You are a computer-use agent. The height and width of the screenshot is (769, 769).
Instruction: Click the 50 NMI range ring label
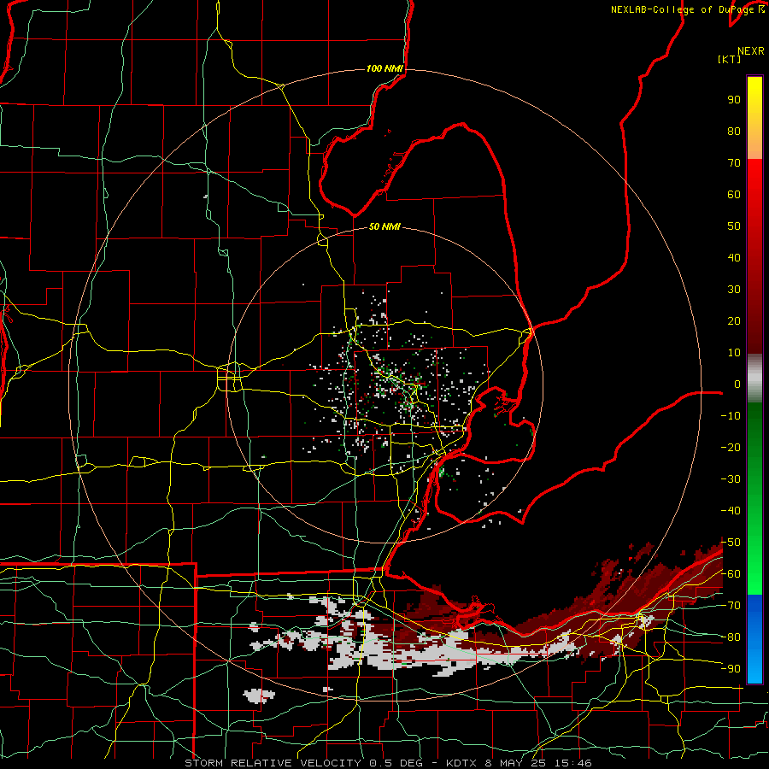384,226
